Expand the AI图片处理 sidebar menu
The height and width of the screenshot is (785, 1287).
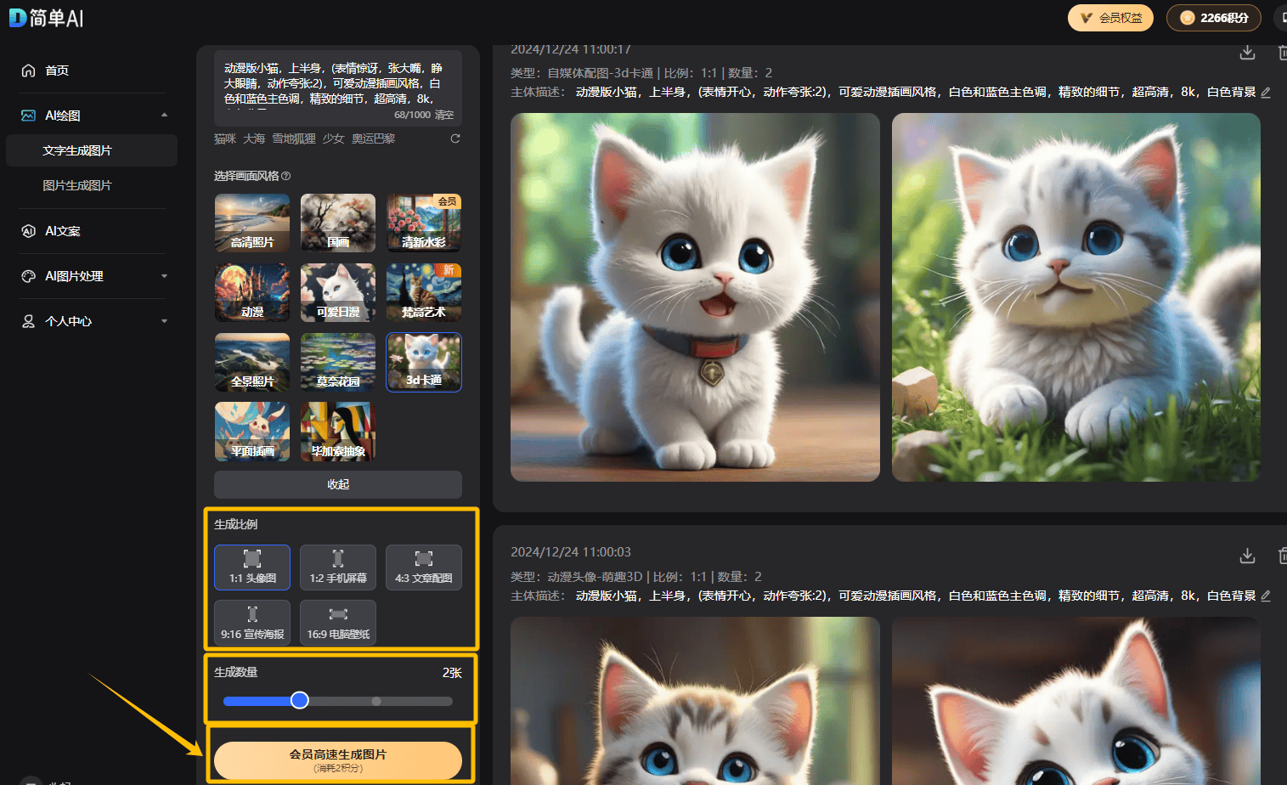(x=164, y=276)
